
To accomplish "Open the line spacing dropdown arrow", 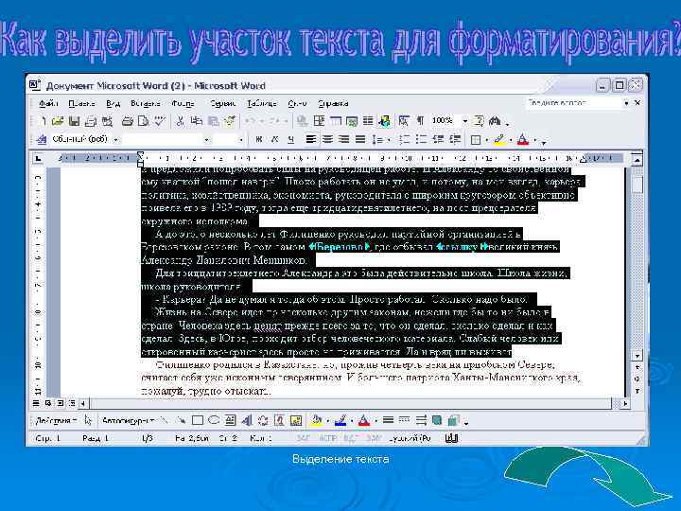I will (389, 140).
